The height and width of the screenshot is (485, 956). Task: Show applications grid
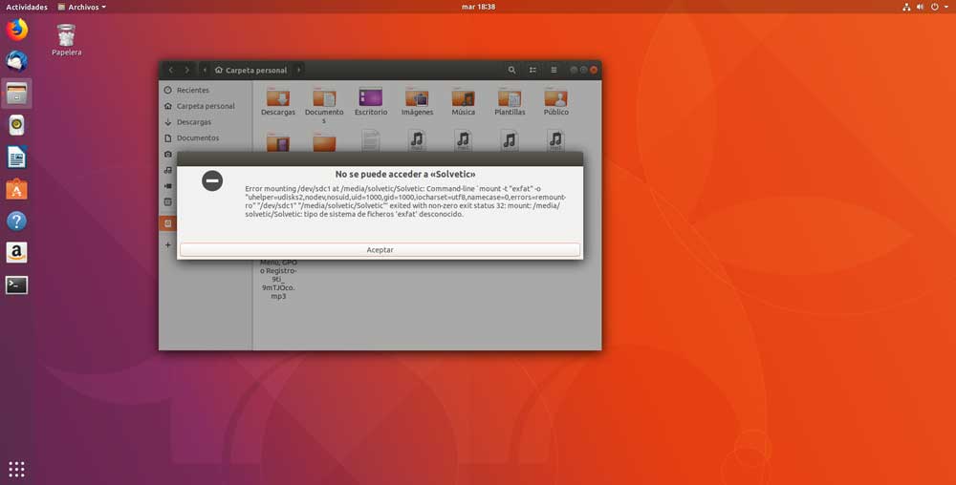coord(16,469)
